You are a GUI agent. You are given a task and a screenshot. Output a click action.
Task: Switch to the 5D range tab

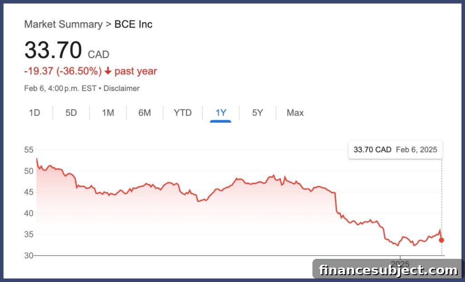pos(71,113)
